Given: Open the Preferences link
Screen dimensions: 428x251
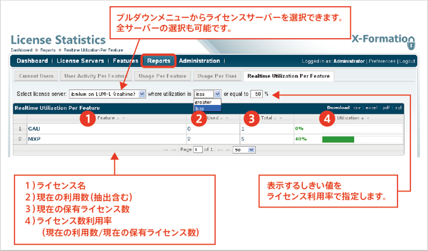Looking at the screenshot, I should (382, 61).
